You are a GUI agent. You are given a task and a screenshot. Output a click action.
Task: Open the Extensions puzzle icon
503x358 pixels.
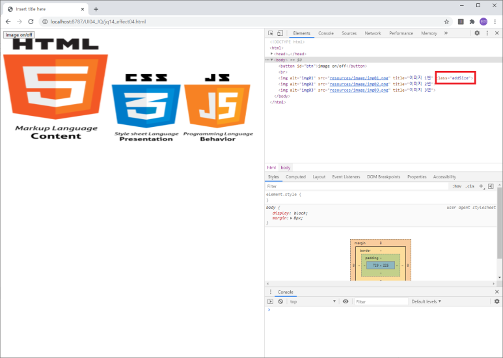(472, 21)
